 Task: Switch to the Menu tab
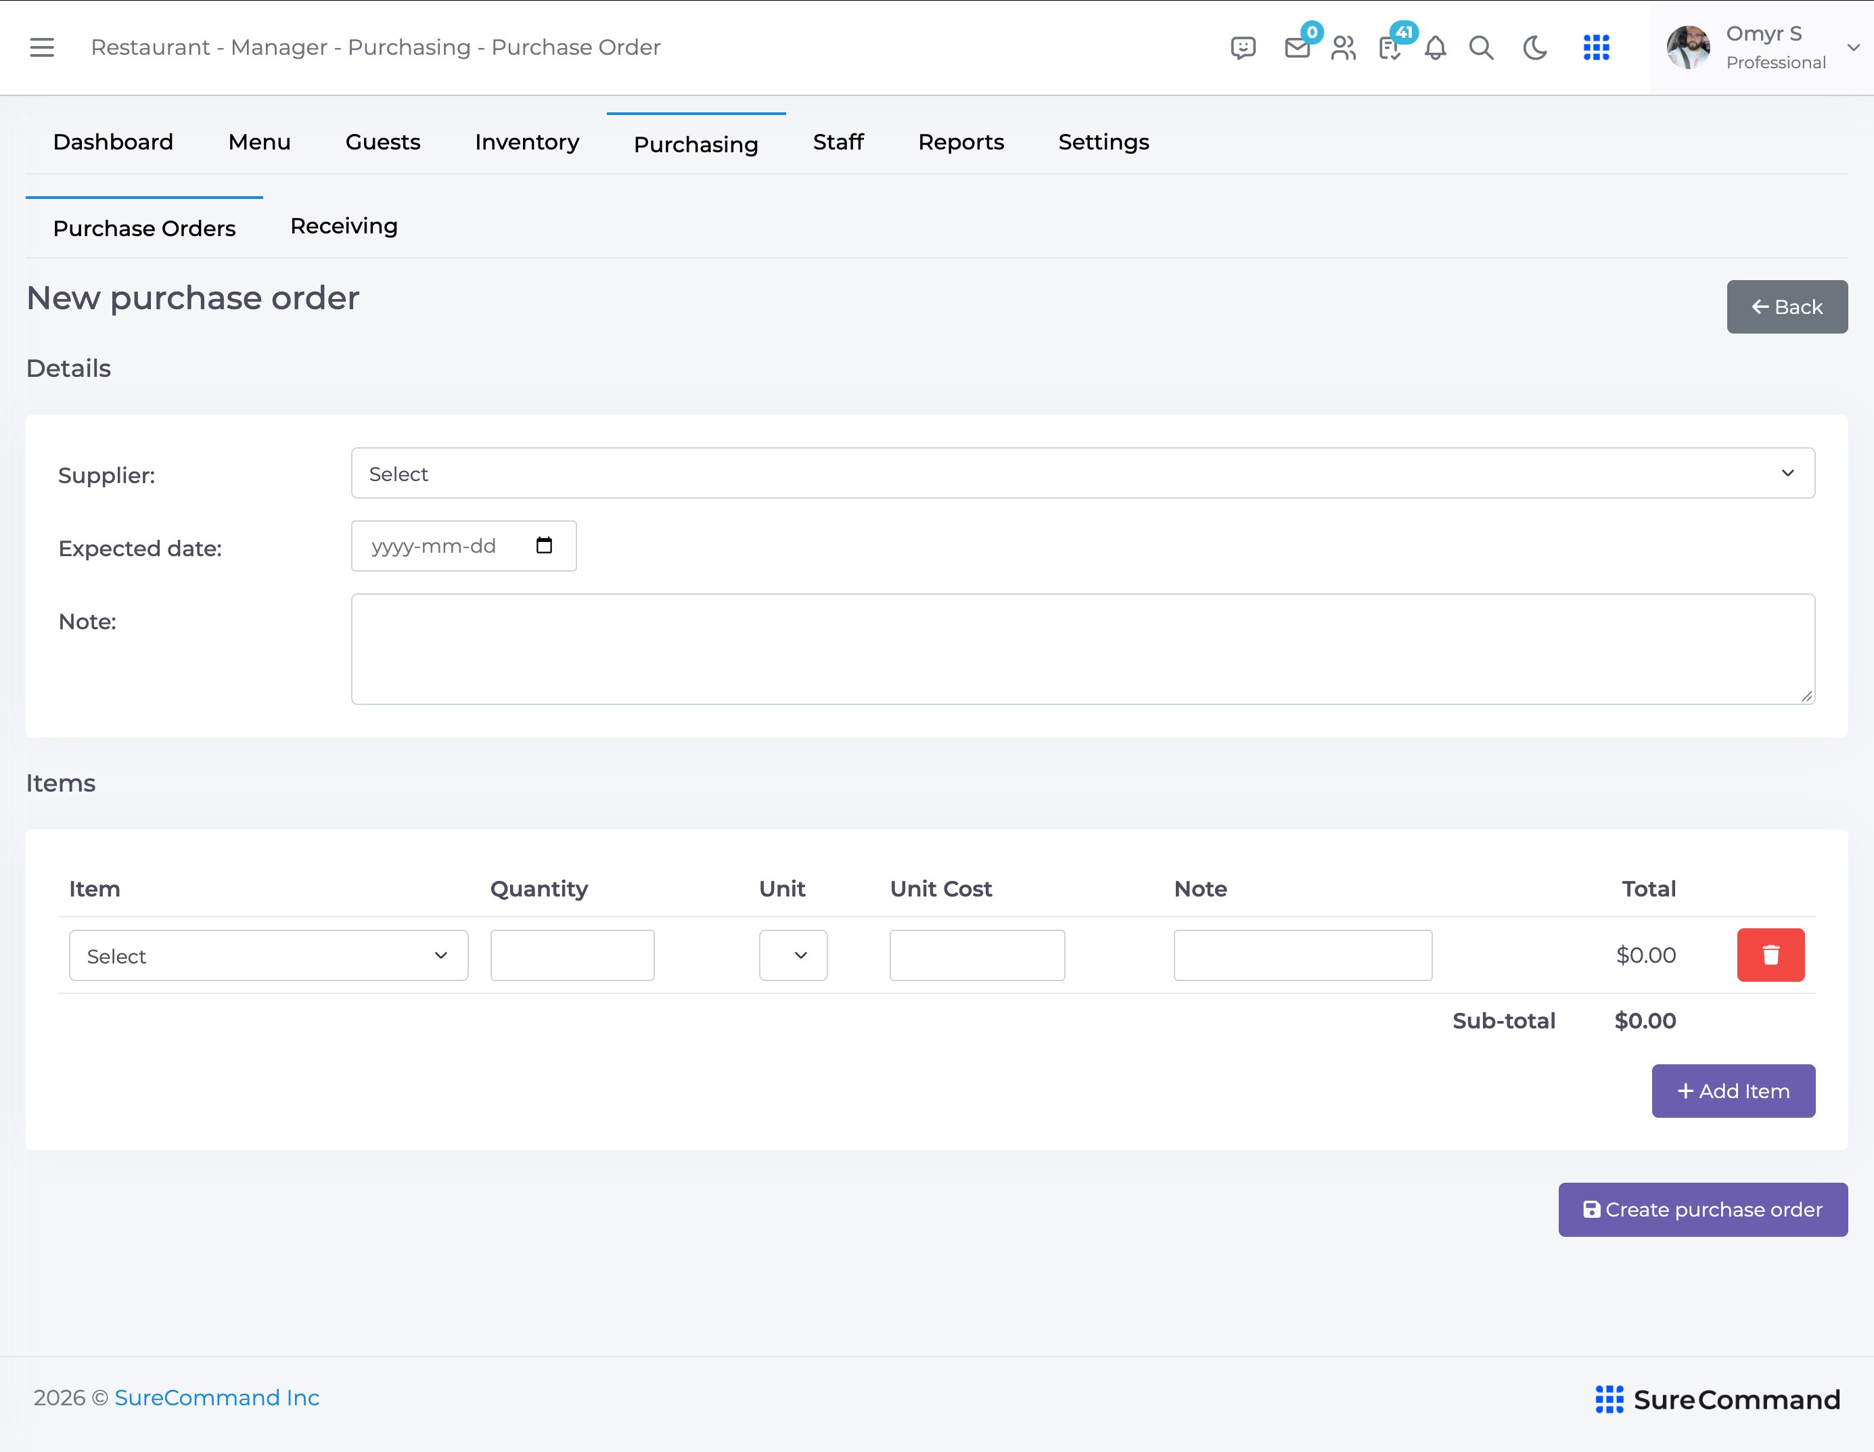pyautogui.click(x=259, y=141)
